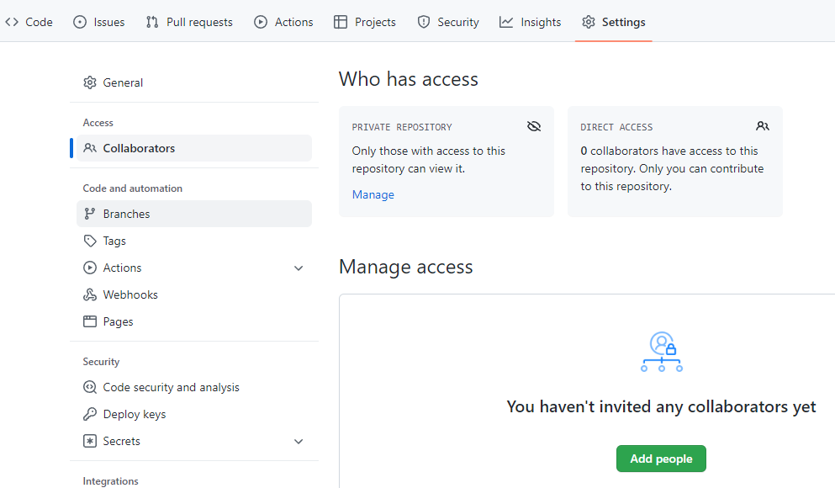Click the Tags label icon

tap(90, 241)
